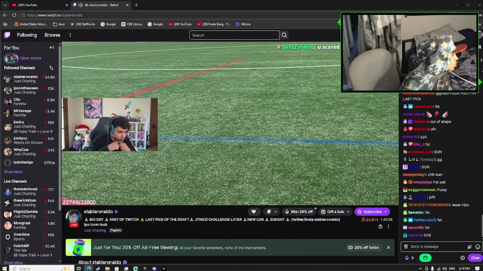Run the Twitch search with the magnifier
This screenshot has height=271, width=483.
(284, 35)
